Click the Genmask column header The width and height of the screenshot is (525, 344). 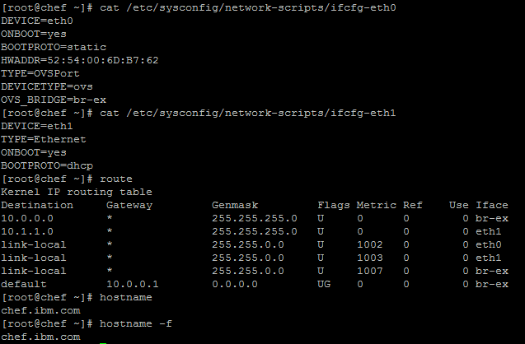point(235,205)
